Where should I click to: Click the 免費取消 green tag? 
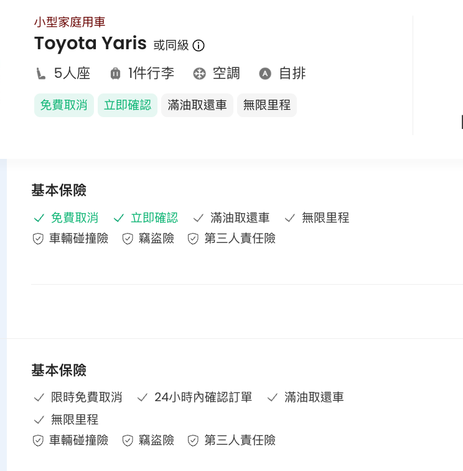pos(64,105)
